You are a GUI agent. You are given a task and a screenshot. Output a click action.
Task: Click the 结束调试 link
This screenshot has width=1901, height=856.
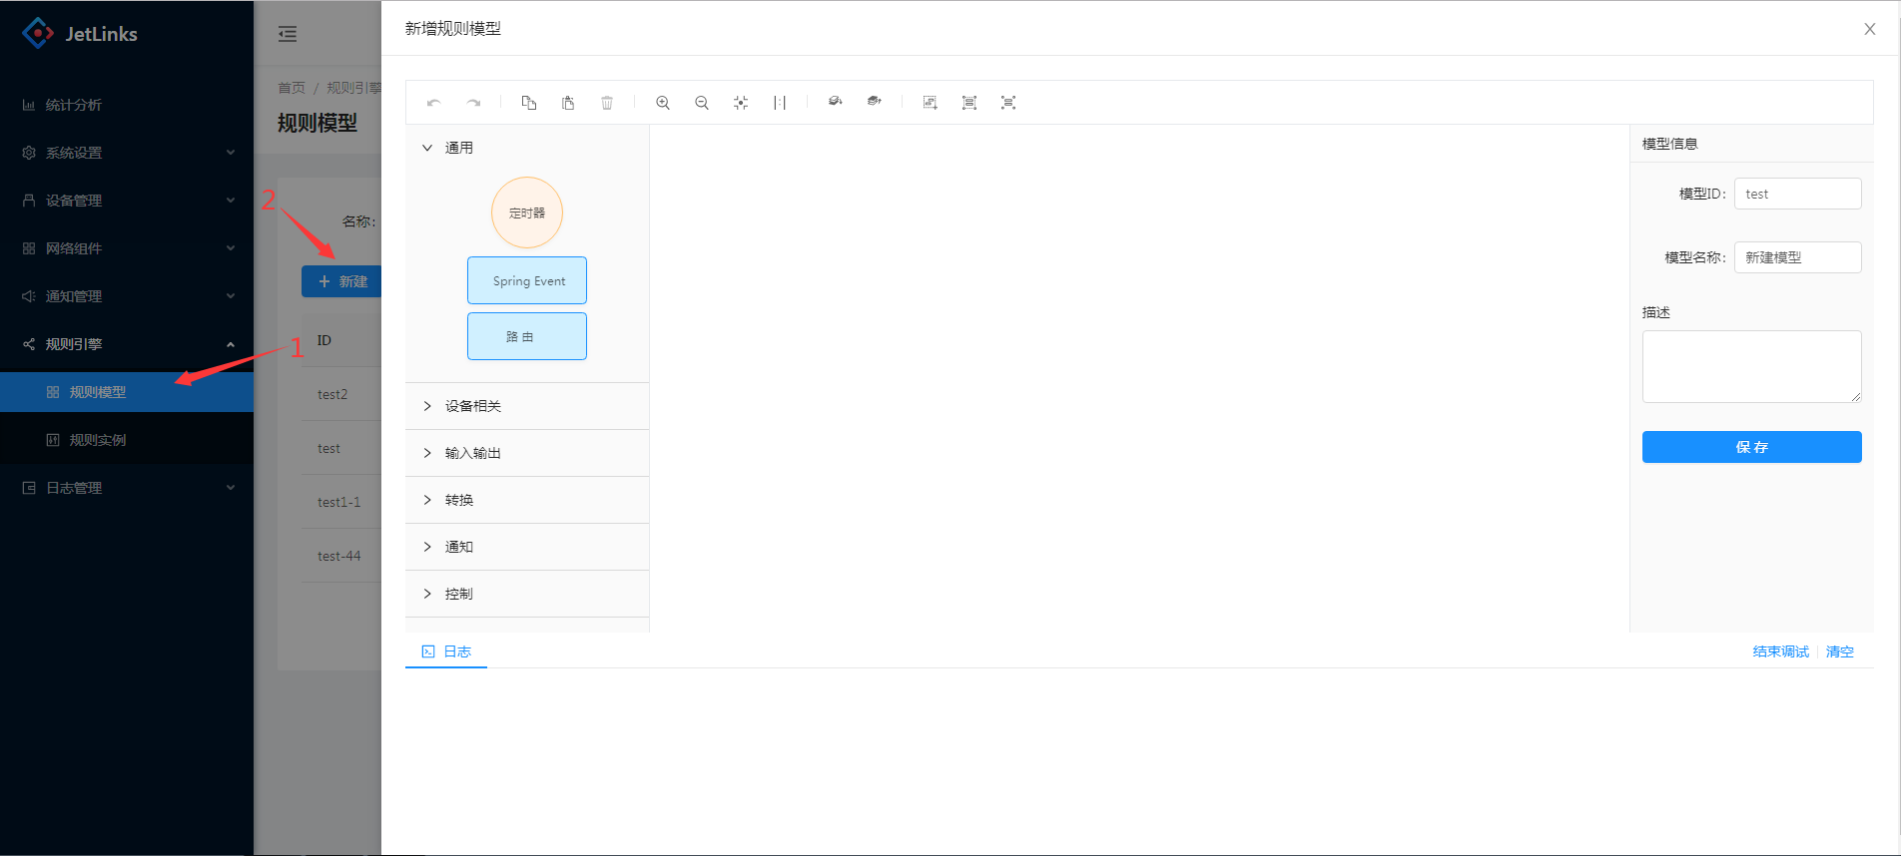click(x=1780, y=651)
